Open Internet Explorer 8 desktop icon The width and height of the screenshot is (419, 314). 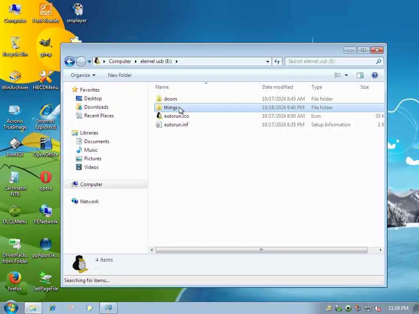pos(46,117)
